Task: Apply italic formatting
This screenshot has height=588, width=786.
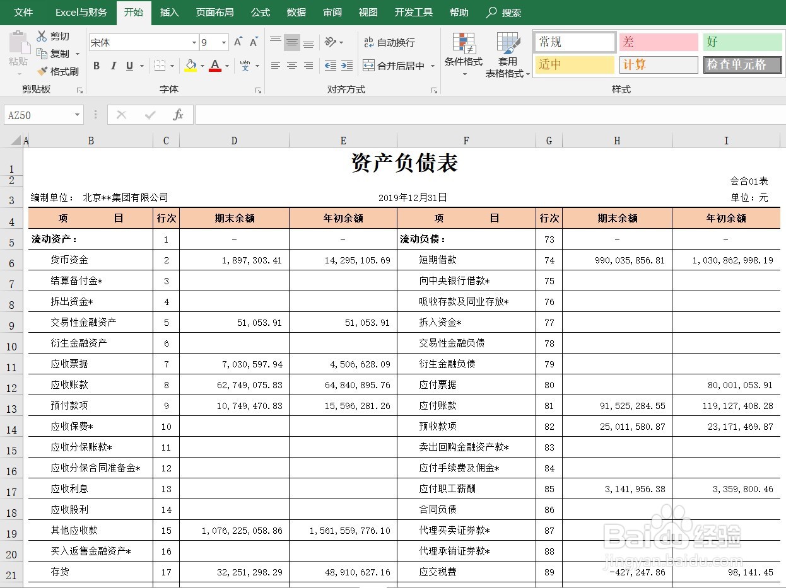Action: click(x=113, y=66)
